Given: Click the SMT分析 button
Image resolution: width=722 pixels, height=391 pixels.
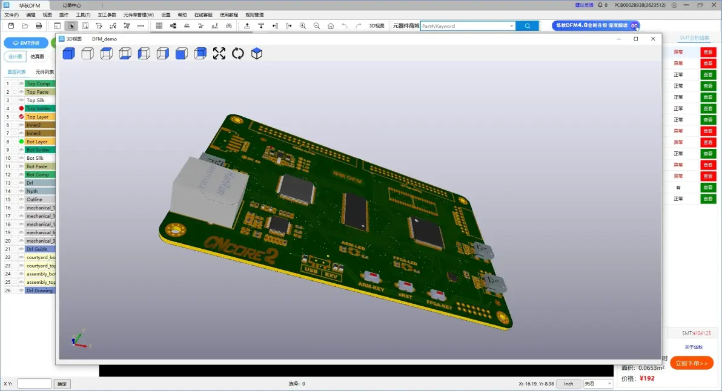Looking at the screenshot, I should [x=26, y=43].
